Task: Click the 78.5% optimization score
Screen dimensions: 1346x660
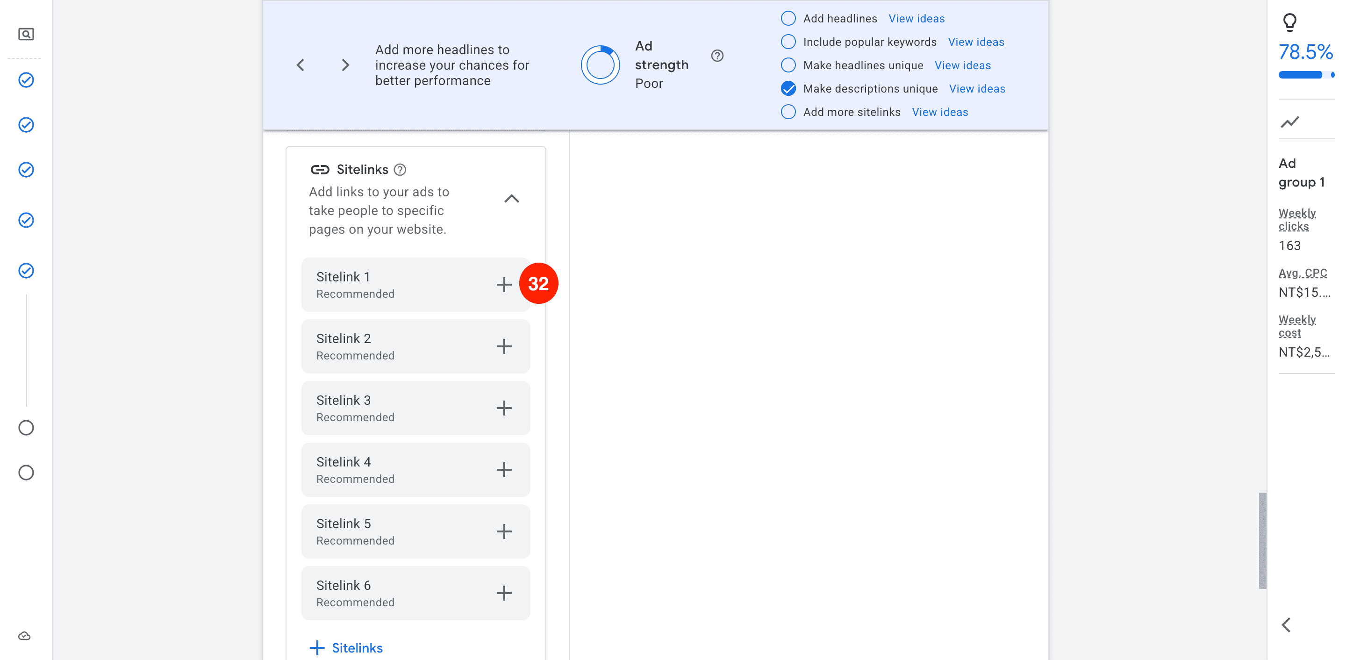Action: 1305,52
